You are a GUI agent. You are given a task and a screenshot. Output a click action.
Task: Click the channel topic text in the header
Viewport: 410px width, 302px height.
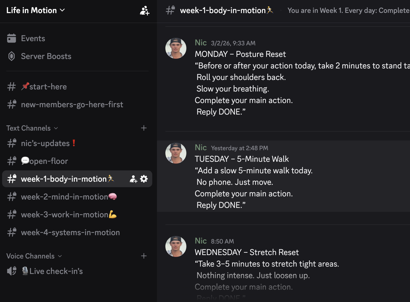(348, 10)
